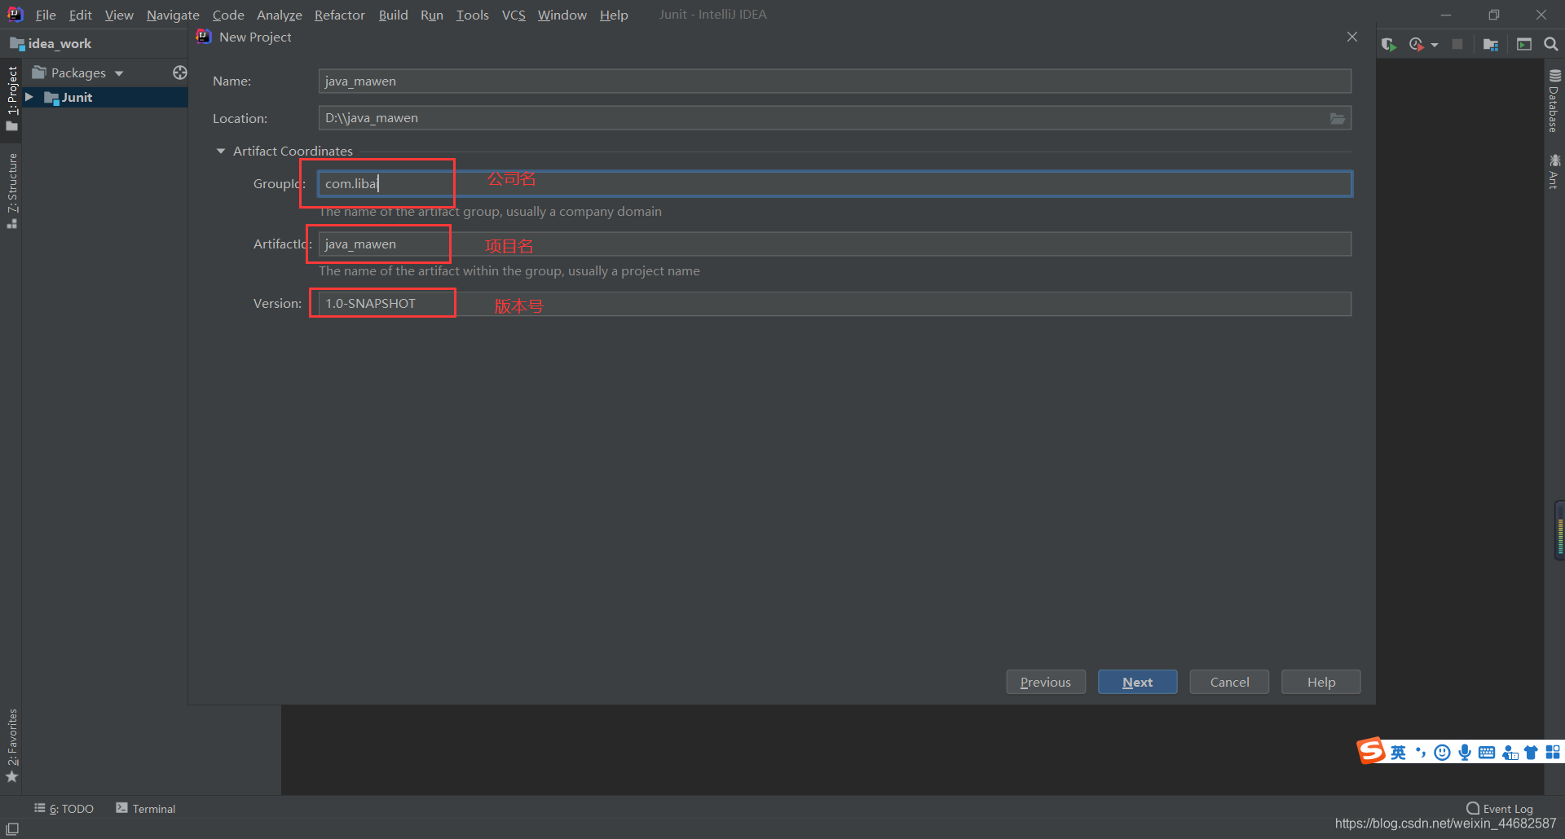Open the Tools menu
This screenshot has height=839, width=1565.
coord(472,15)
